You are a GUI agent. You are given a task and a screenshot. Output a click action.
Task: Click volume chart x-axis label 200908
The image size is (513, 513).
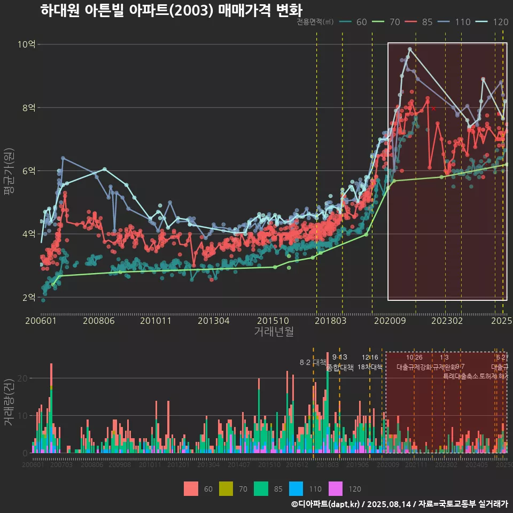pyautogui.click(x=120, y=464)
